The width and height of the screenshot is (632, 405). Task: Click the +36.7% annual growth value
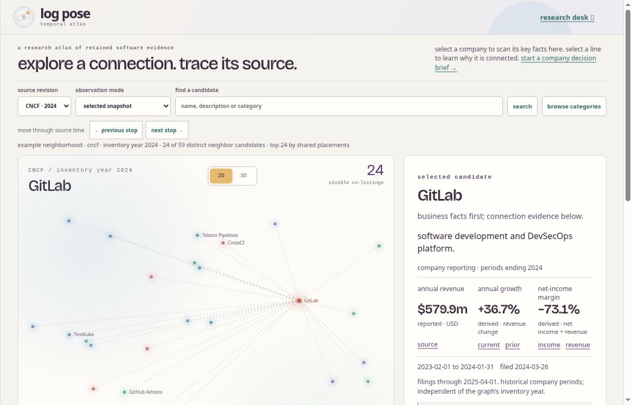click(499, 310)
